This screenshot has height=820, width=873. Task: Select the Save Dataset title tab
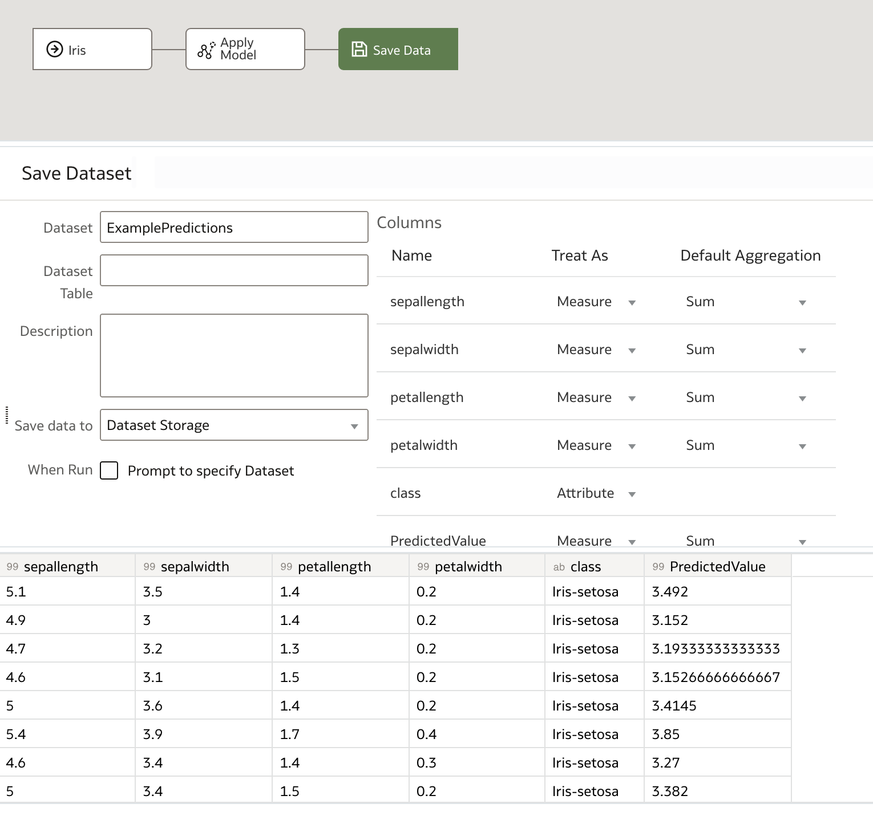76,173
